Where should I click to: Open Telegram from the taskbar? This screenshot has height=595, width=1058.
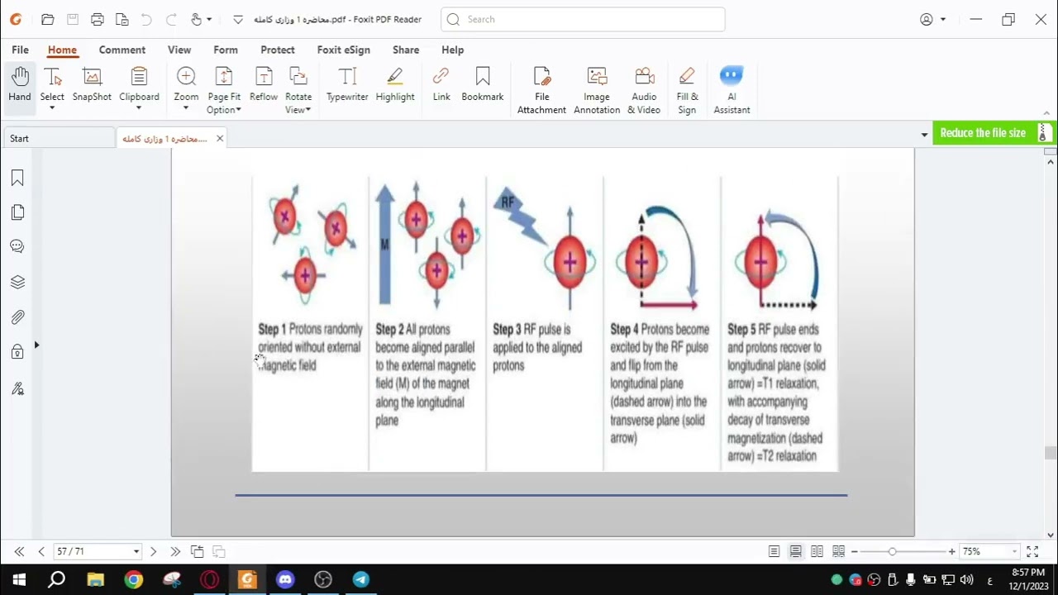(361, 579)
